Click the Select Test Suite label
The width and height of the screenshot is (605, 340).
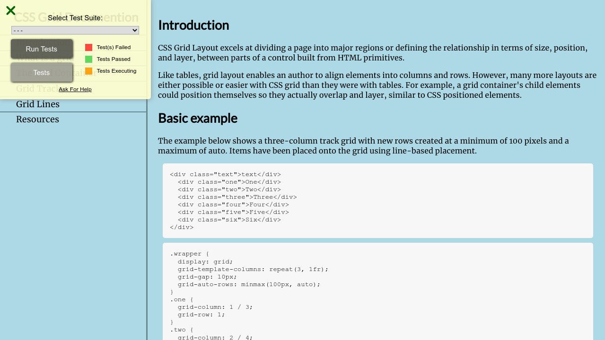(75, 18)
